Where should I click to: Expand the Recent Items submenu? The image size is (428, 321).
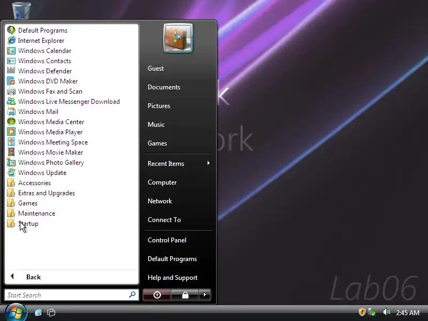click(179, 164)
